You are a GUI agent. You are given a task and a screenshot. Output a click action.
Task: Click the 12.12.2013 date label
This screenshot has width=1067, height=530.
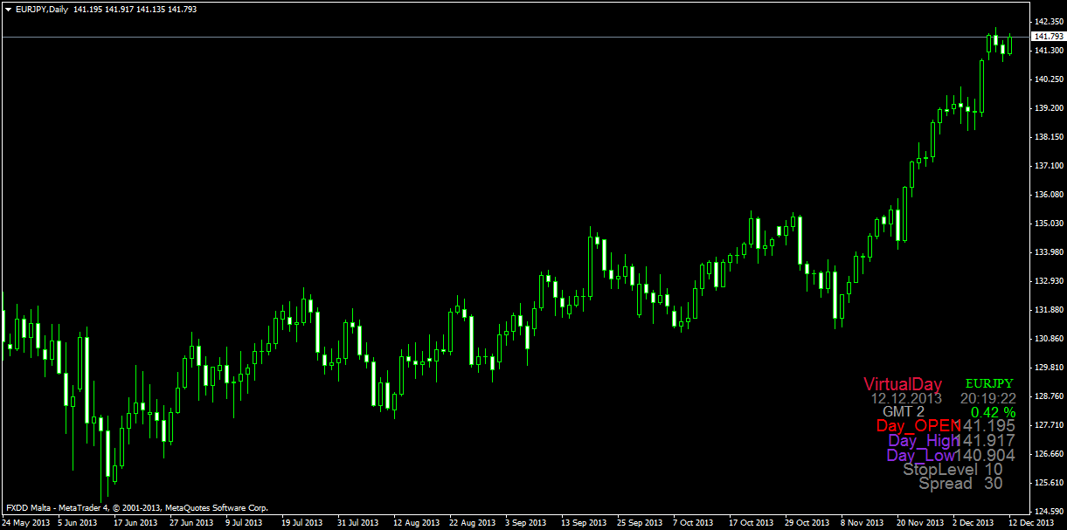906,398
